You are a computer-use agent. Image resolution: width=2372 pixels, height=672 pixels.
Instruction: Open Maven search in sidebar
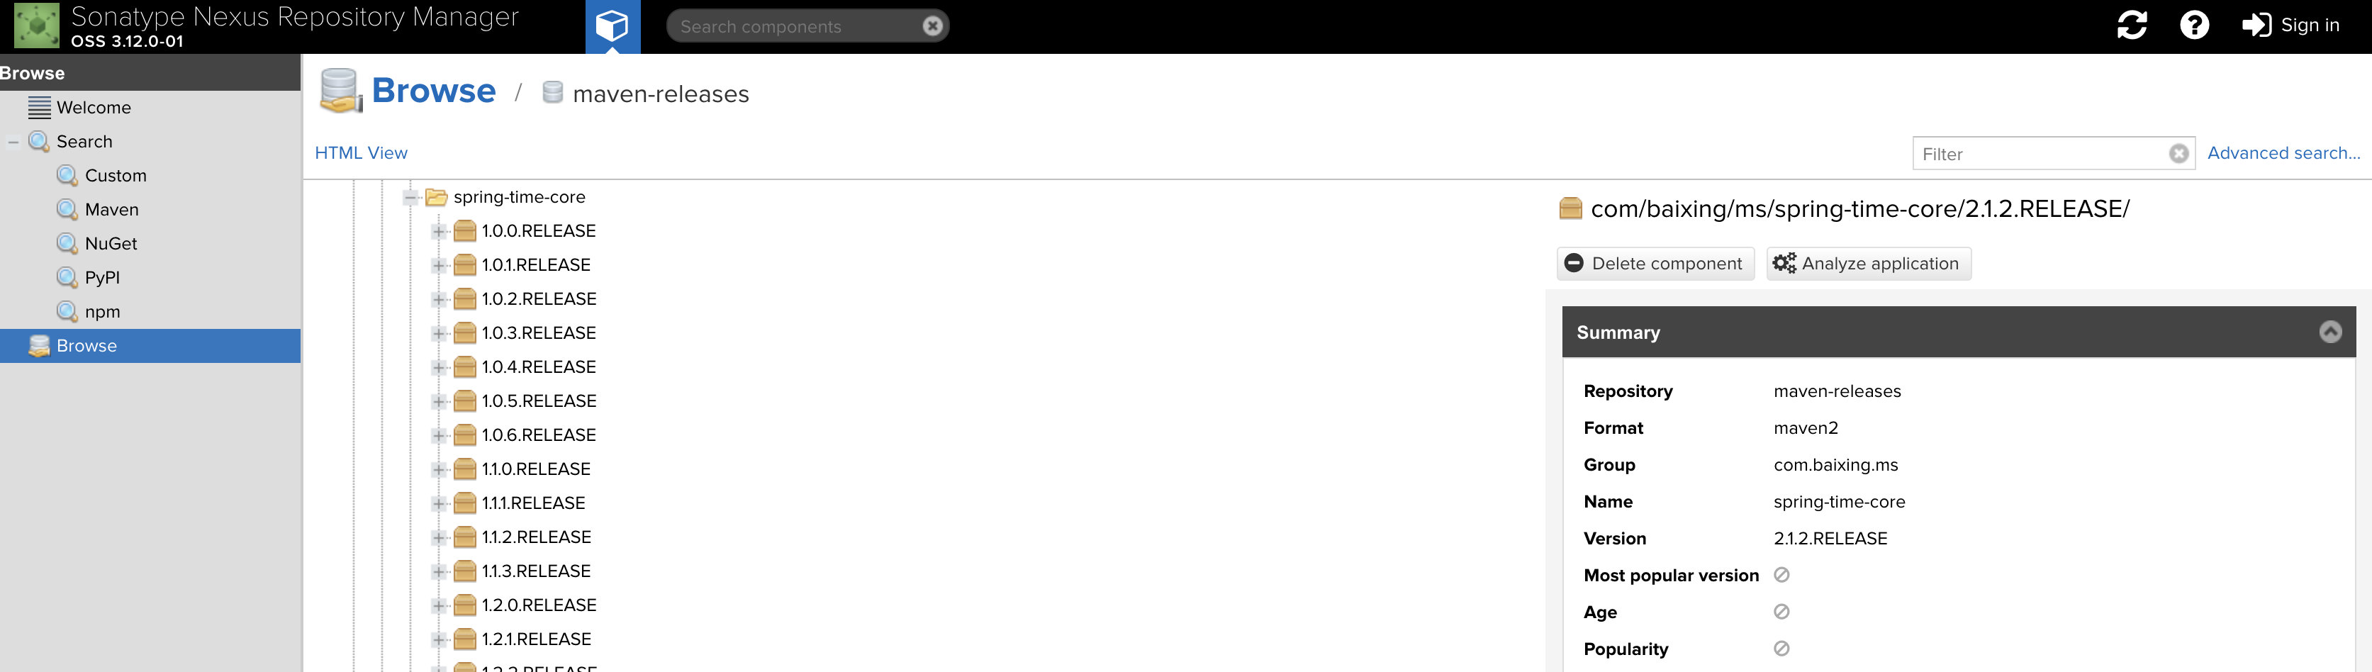(111, 210)
